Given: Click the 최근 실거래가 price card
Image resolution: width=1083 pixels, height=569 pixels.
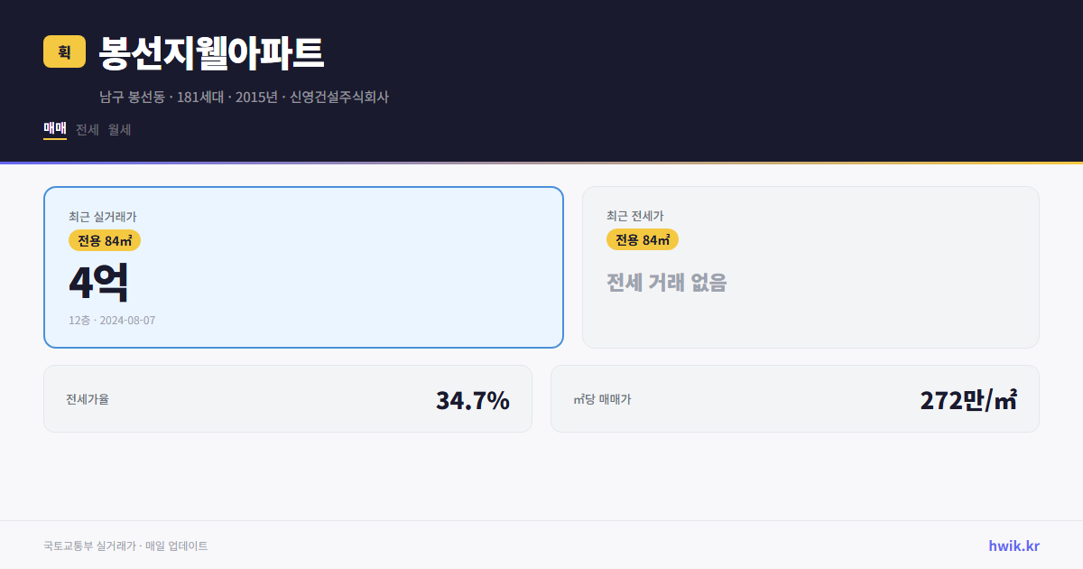Looking at the screenshot, I should click(302, 266).
